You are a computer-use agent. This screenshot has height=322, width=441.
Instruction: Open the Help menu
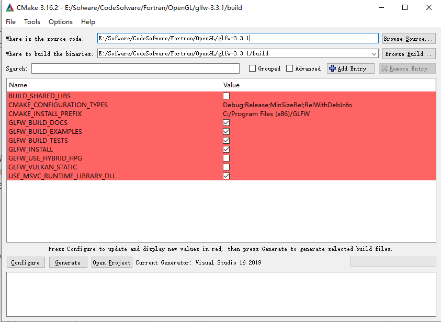(88, 21)
